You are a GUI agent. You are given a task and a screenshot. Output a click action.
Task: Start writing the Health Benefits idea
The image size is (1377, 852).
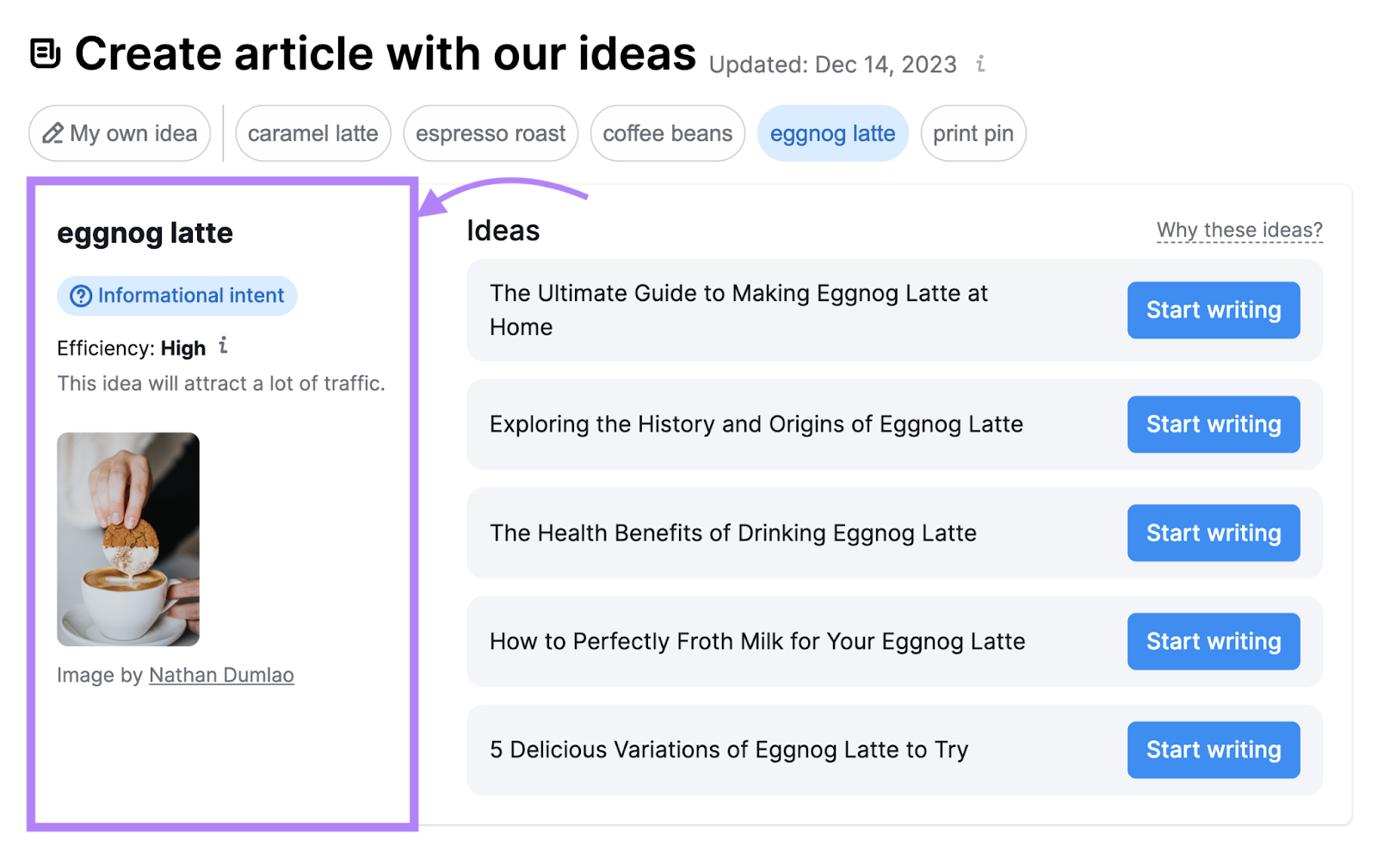[x=1213, y=533]
